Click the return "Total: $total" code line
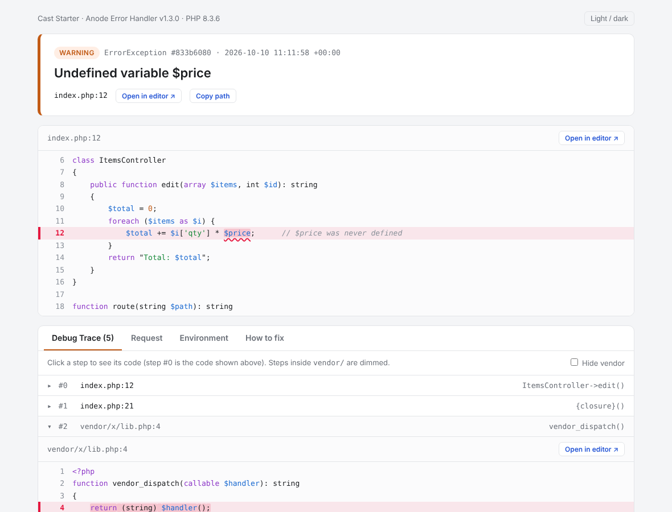 pos(159,257)
